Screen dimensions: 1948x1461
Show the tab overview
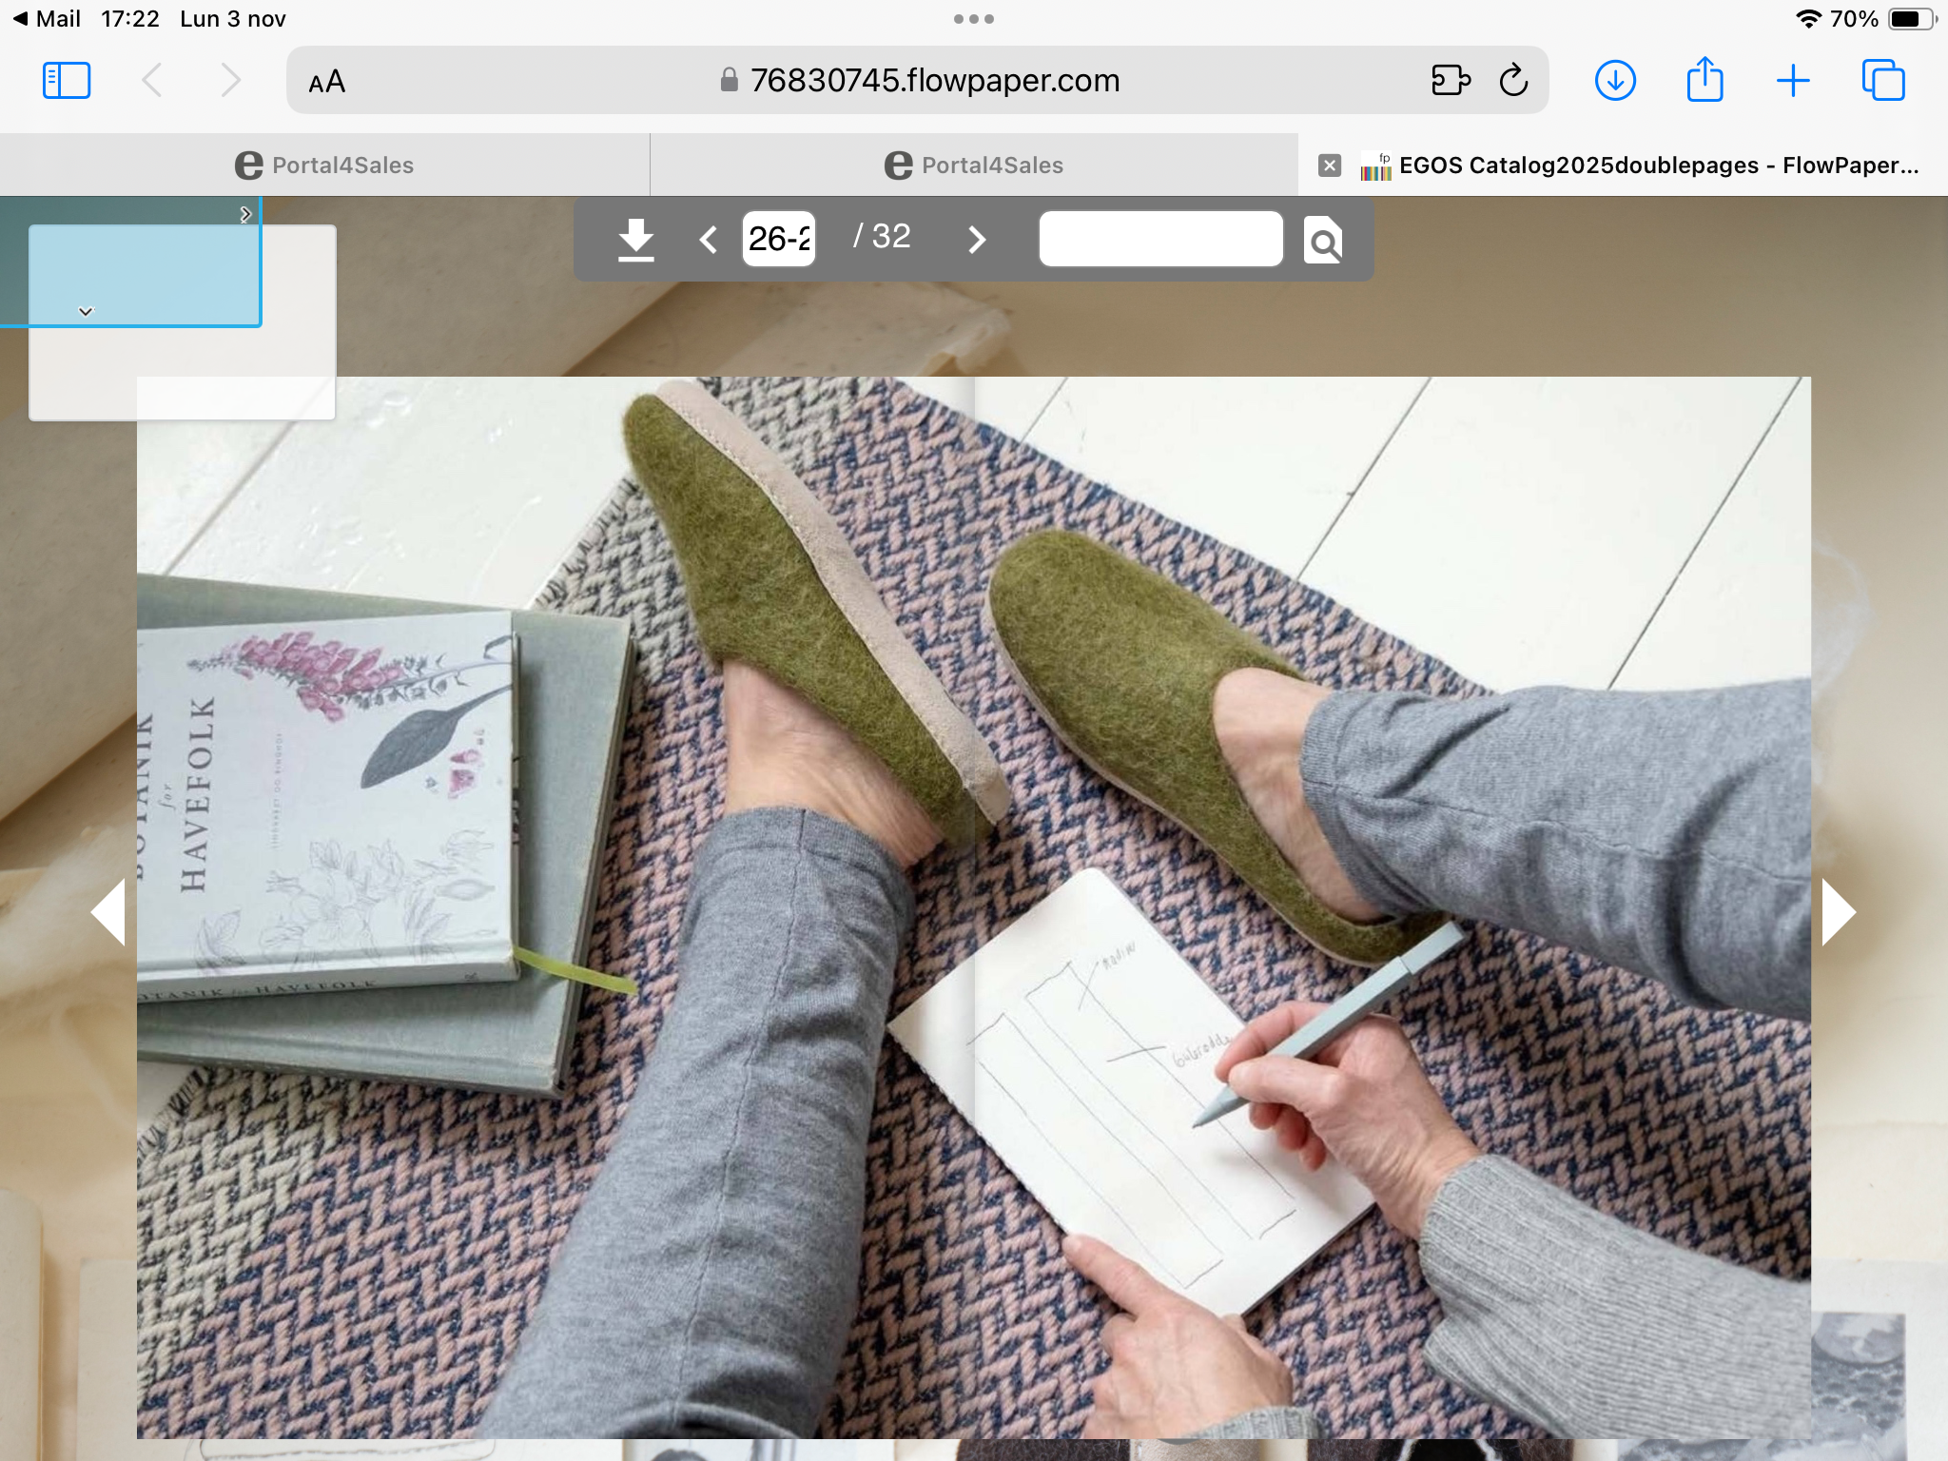[1882, 81]
